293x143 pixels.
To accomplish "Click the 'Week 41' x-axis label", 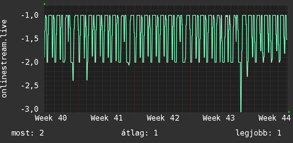I will point(107,118).
